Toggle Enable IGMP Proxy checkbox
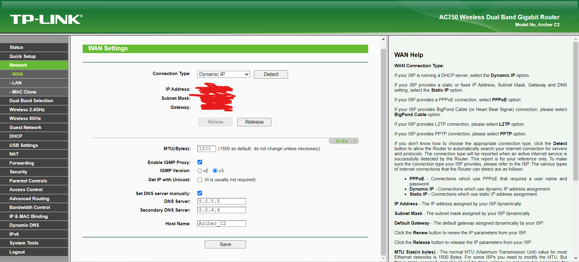This screenshot has height=262, width=579. pos(200,162)
